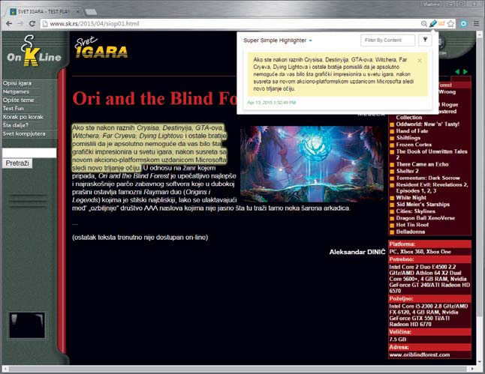Go to previous article with green left arrow
485x374 pixels.
click(457, 72)
